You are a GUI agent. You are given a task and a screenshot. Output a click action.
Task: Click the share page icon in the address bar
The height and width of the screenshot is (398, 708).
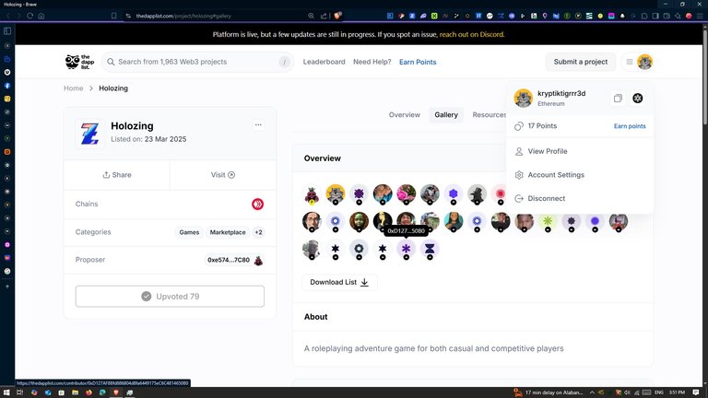pyautogui.click(x=324, y=16)
